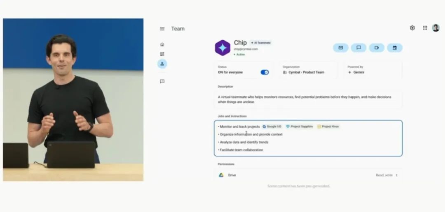The image size is (445, 212).
Task: Open the book guide sidebar icon
Action: (x=162, y=81)
